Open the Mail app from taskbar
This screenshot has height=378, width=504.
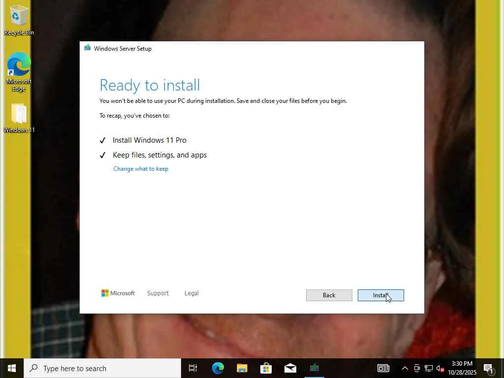[290, 368]
